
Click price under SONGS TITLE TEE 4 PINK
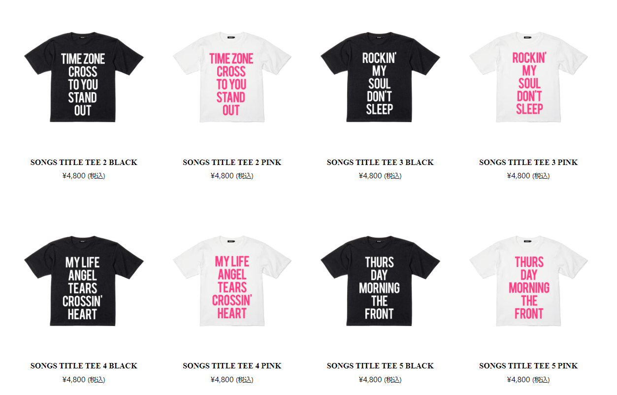(x=232, y=380)
